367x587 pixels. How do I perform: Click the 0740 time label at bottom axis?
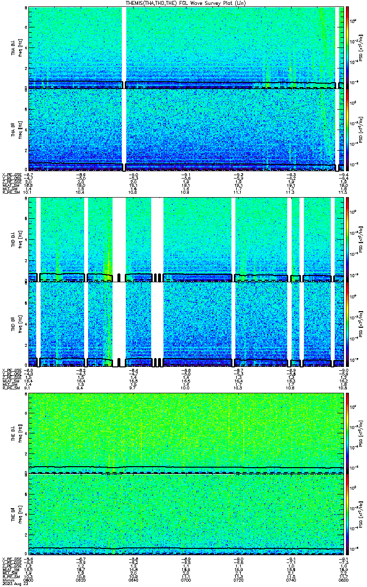291,581
